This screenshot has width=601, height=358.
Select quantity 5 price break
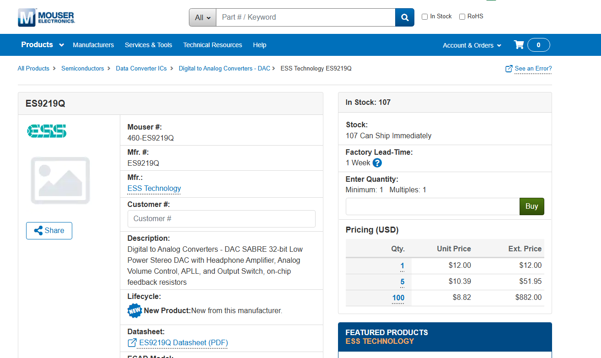[402, 282]
